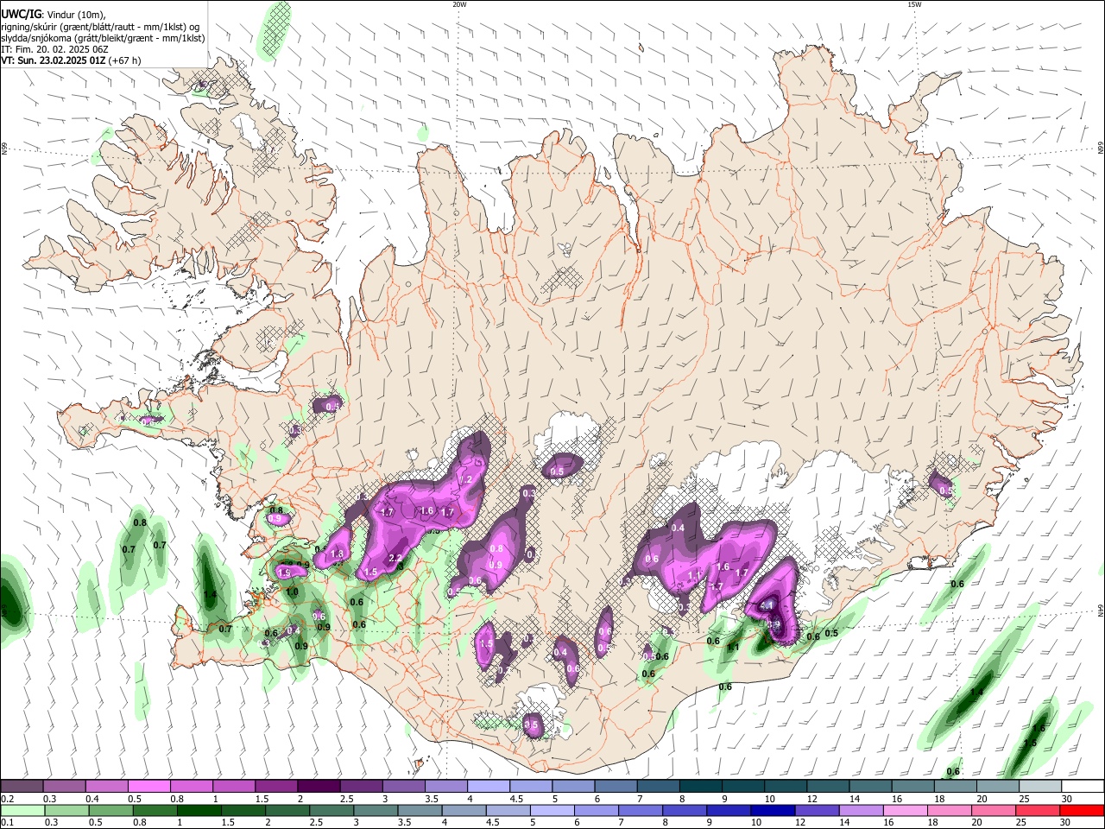Click the 'VT: Sun. 23.02.2025 01Z' valid time

[x=54, y=60]
